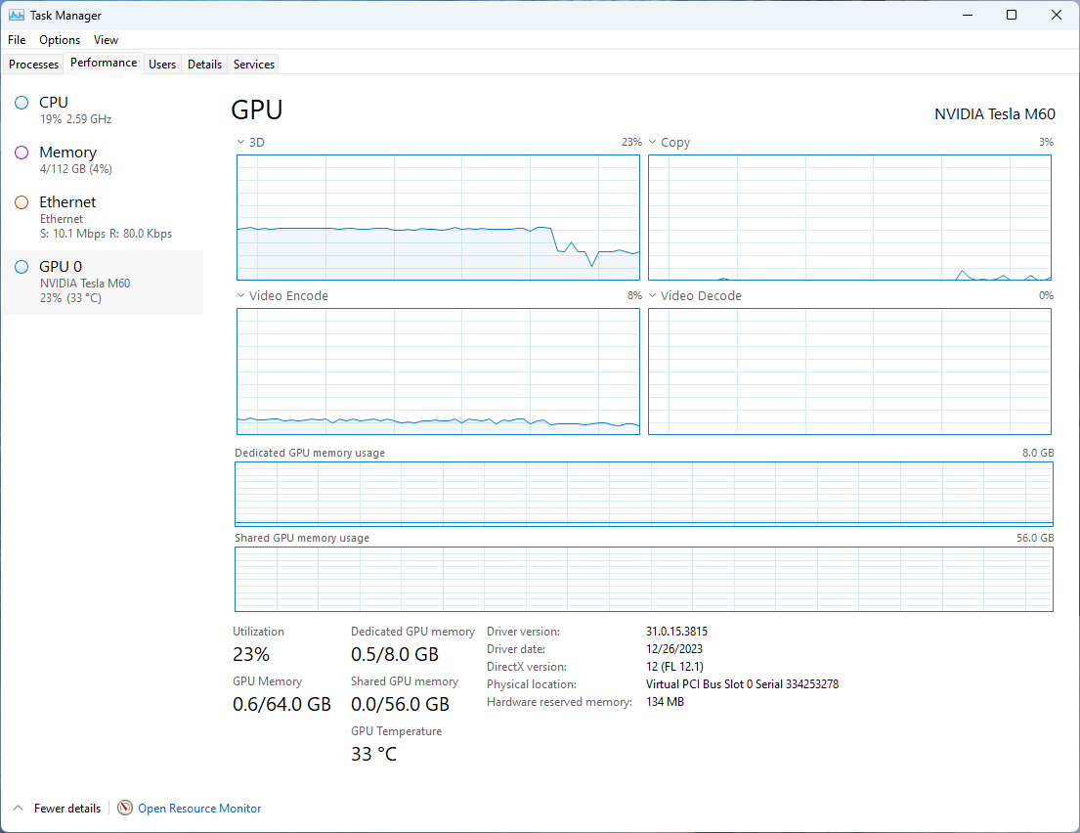Open the View menu
Screen dimensions: 1080x833
pyautogui.click(x=106, y=40)
